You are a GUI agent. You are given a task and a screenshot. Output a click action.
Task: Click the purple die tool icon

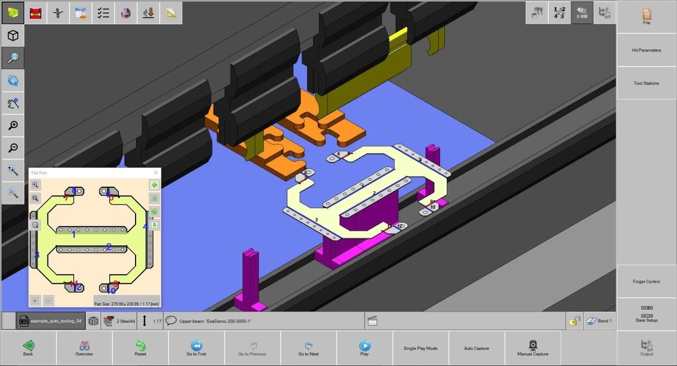(x=126, y=13)
